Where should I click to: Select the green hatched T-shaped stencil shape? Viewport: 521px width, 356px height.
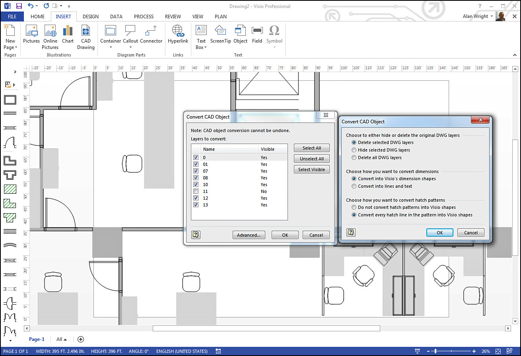tap(10, 218)
